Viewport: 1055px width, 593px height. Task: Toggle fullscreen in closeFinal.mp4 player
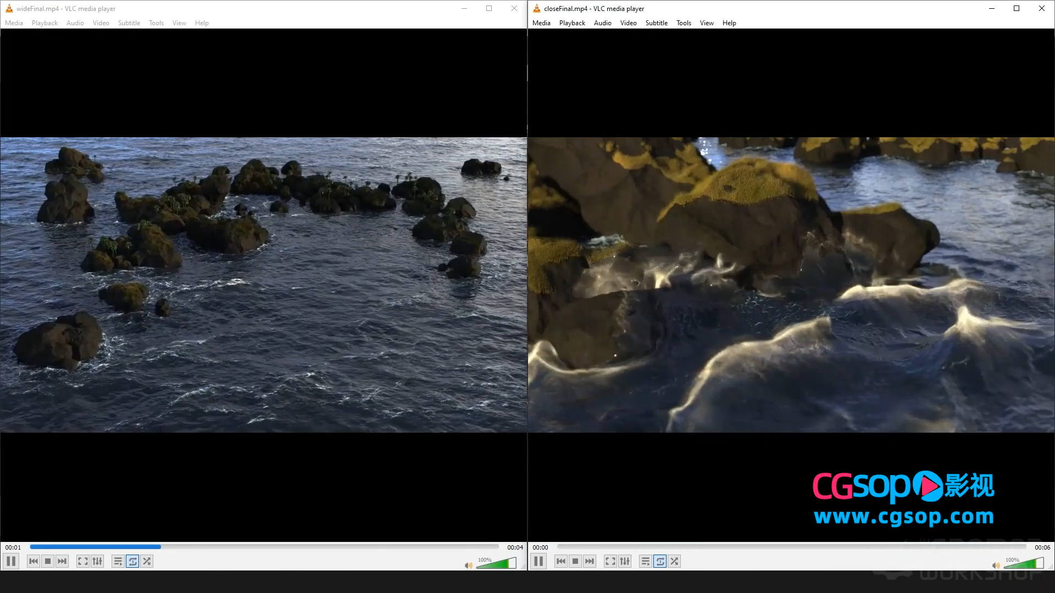pos(610,561)
